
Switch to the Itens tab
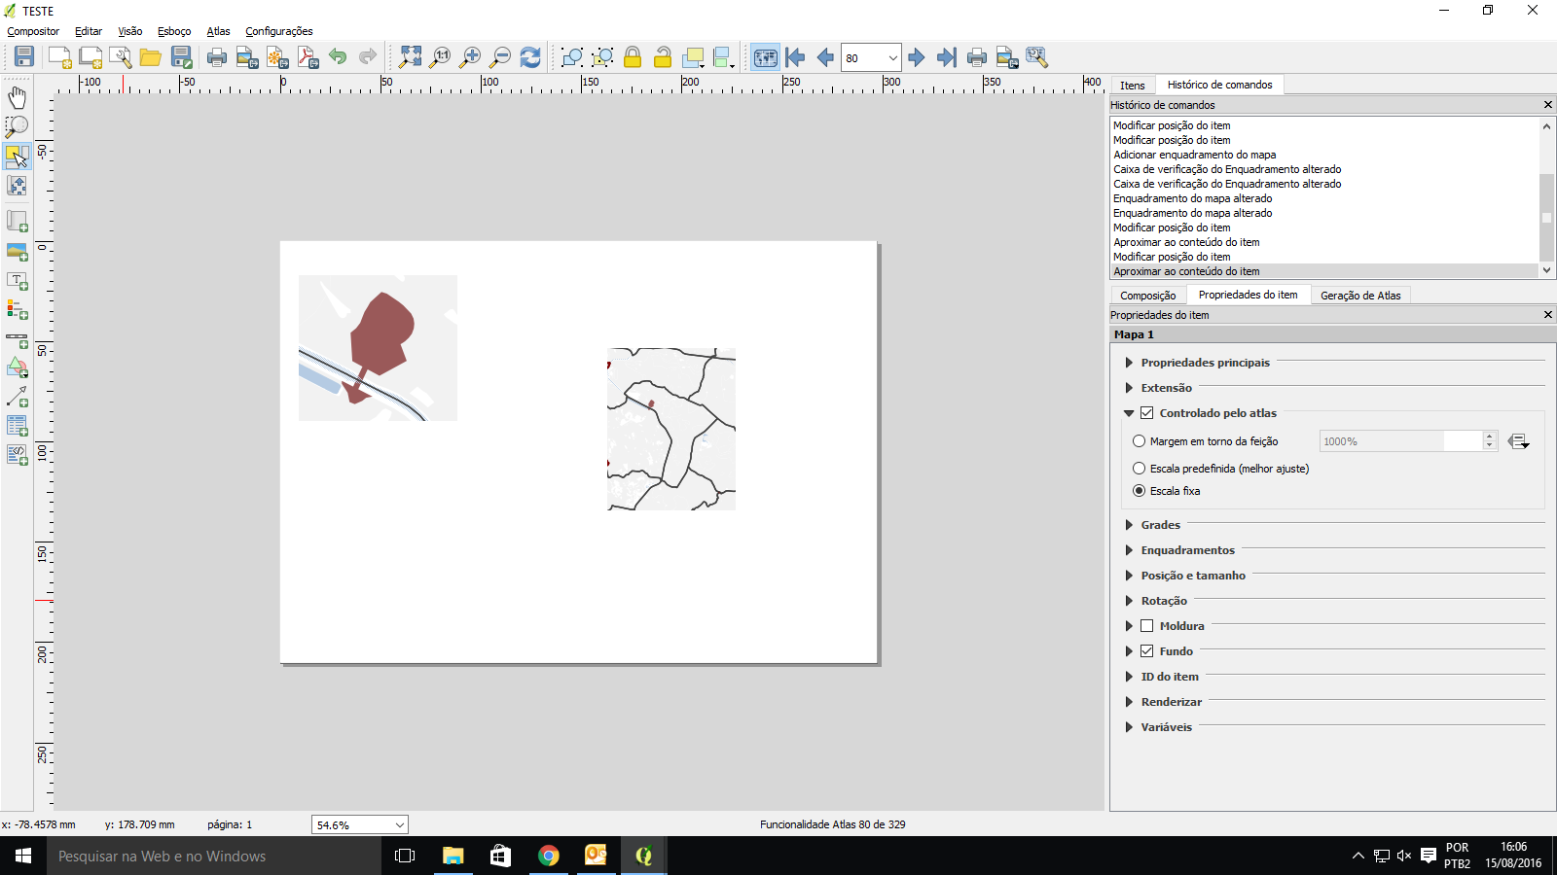tap(1132, 86)
